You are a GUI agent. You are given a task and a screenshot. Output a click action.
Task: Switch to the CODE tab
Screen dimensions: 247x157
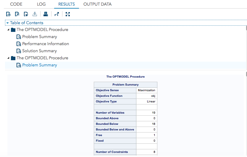[16, 4]
